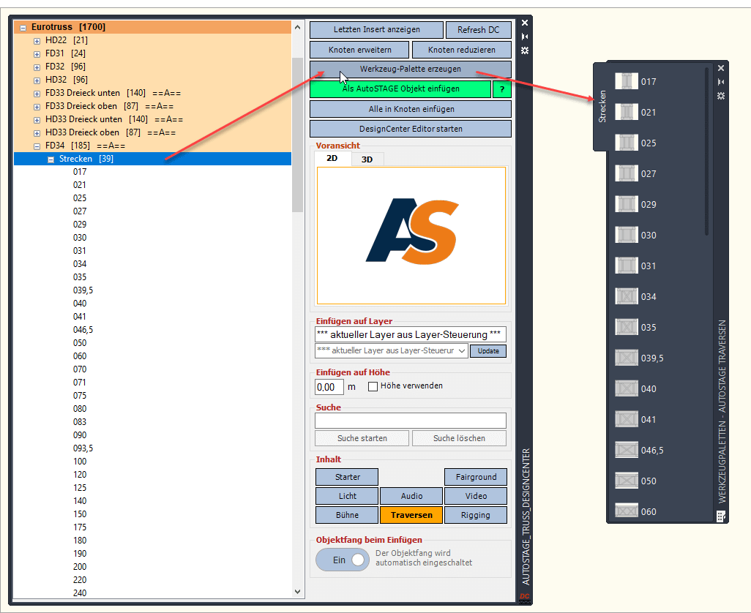Image resolution: width=751 pixels, height=613 pixels.
Task: Enable the Höhe verwenden checkbox
Action: (373, 386)
